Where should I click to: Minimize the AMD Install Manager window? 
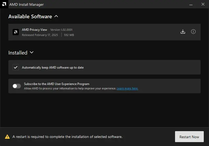[x=191, y=4]
